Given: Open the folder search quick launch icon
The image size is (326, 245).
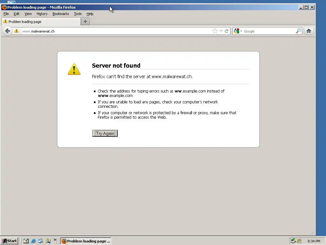Looking at the screenshot, I should 48,241.
